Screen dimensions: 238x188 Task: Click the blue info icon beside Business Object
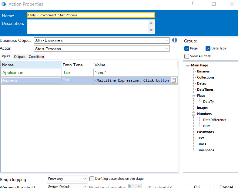(175, 40)
